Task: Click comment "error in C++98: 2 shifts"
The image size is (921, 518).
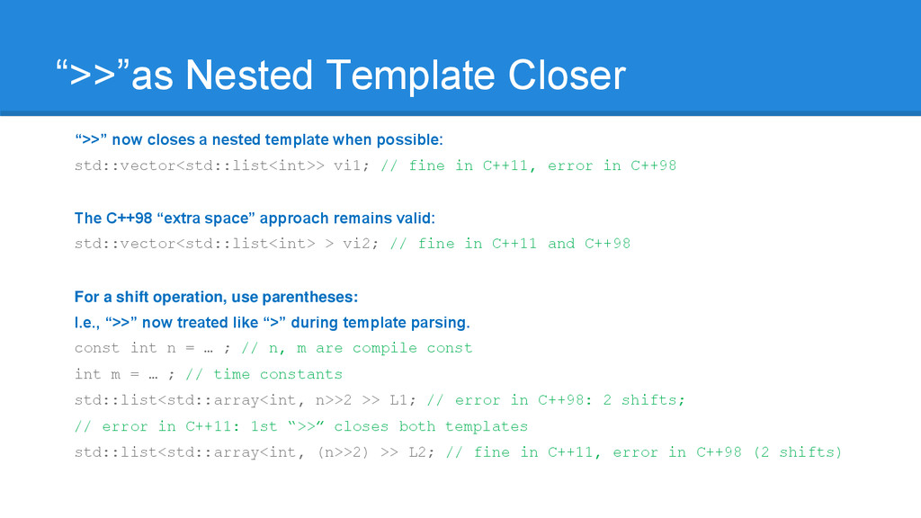Action: click(x=556, y=400)
